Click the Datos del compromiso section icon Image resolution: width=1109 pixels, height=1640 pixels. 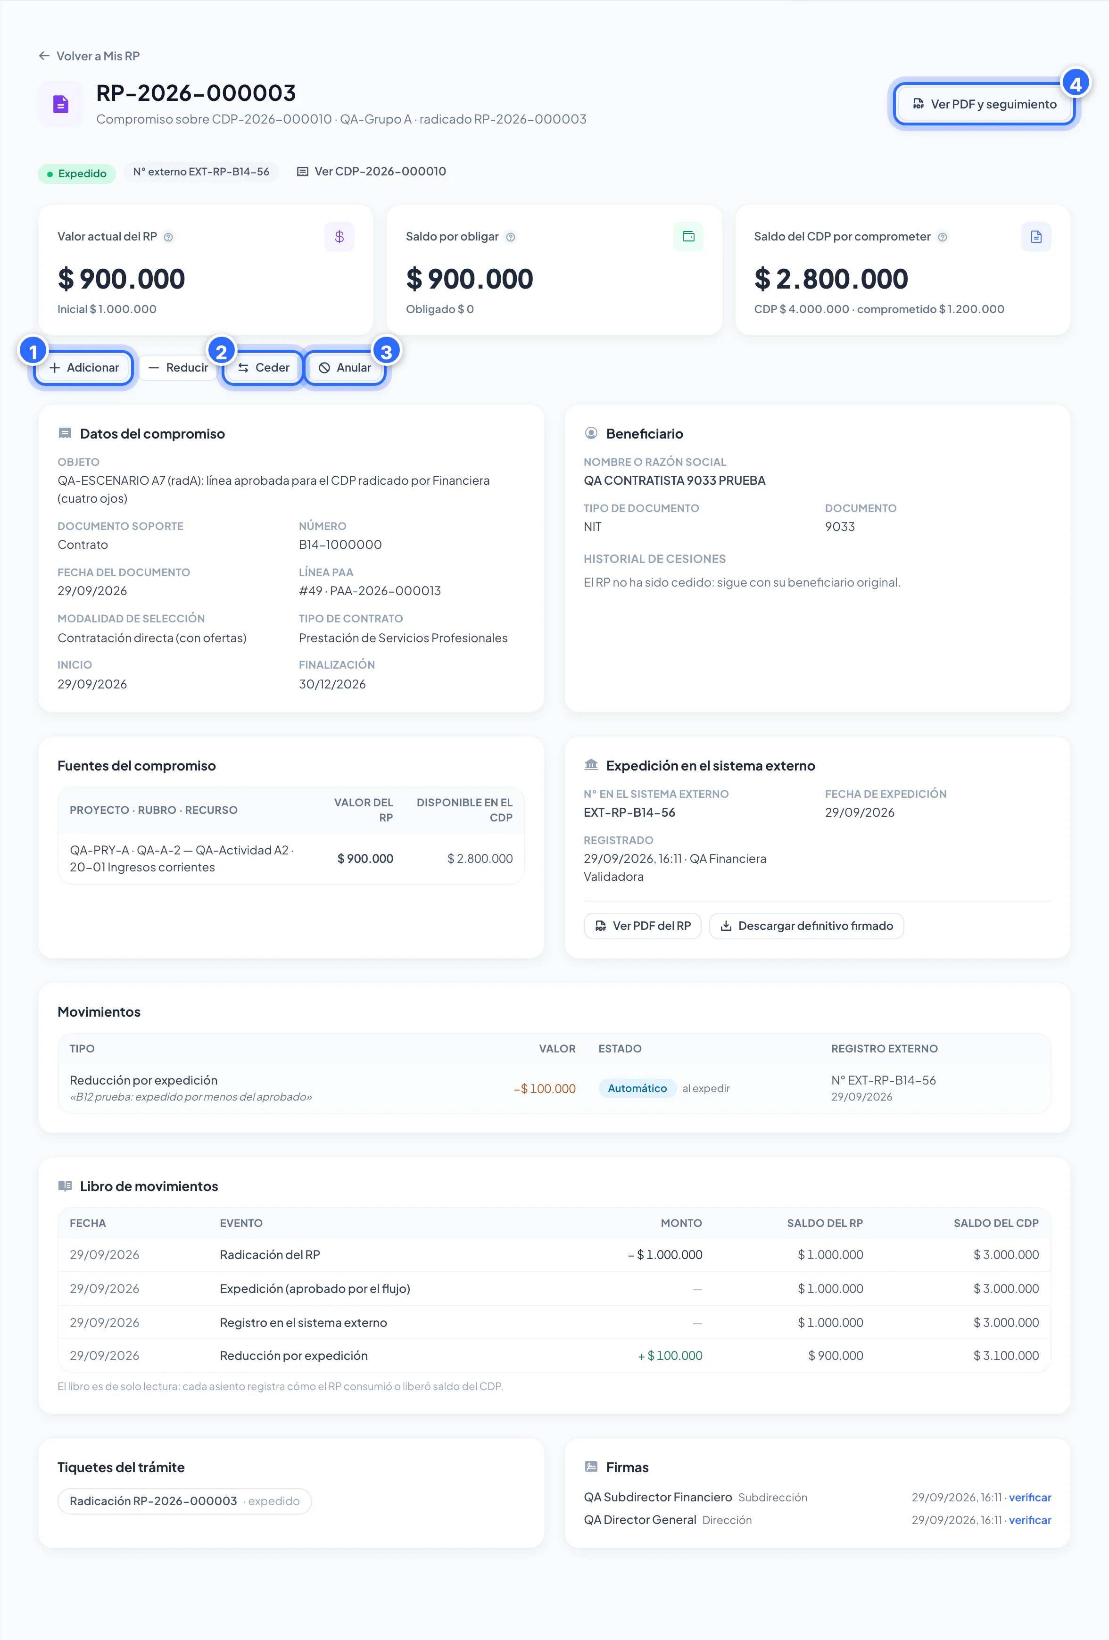pyautogui.click(x=65, y=433)
